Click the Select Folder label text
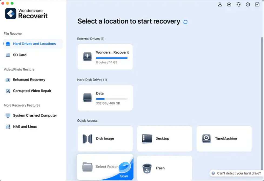The width and height of the screenshot is (264, 181). 107,167
